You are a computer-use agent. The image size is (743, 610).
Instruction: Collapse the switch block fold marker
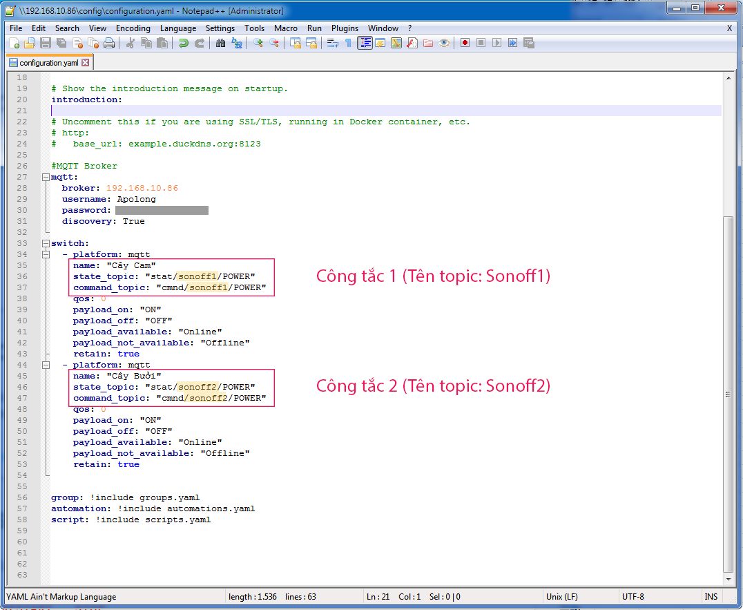click(x=46, y=243)
